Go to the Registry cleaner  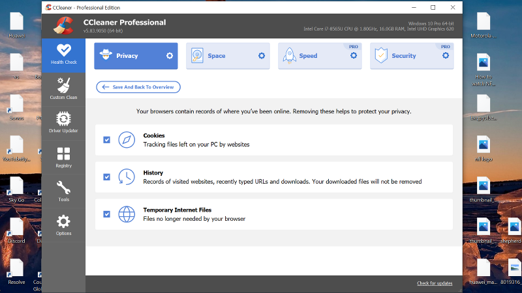pos(63,158)
